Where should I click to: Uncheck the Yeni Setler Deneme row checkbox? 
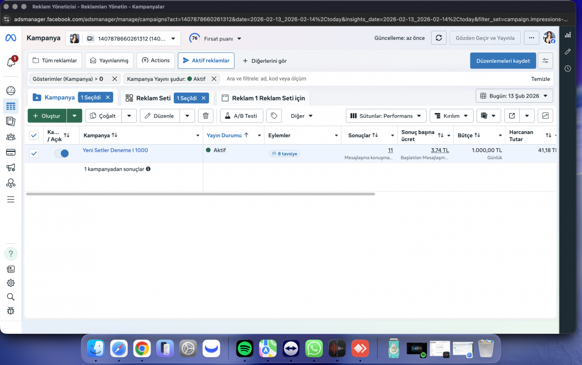click(x=34, y=153)
